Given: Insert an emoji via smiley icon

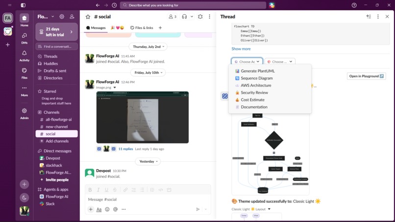Looking at the screenshot, I should [x=107, y=209].
